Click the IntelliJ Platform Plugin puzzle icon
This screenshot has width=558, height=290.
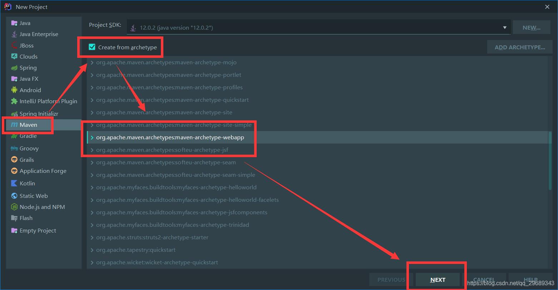coord(14,101)
